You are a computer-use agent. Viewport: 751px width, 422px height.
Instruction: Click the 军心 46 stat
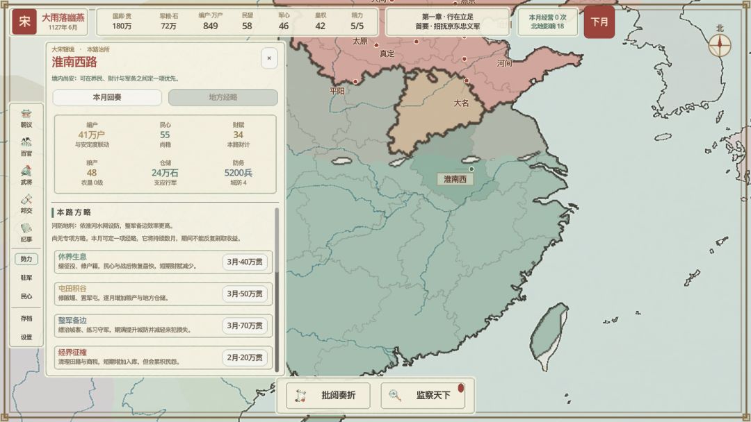click(284, 22)
